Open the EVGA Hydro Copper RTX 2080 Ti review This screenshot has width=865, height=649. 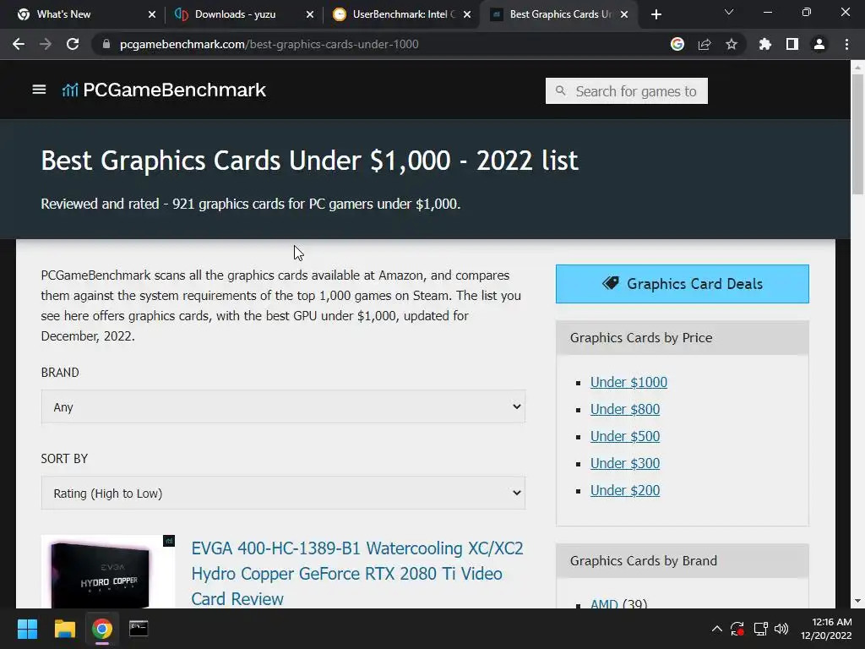click(x=357, y=574)
